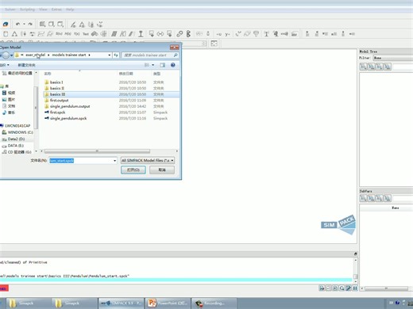Select the 'basics III' folder
The image size is (413, 309).
point(57,94)
